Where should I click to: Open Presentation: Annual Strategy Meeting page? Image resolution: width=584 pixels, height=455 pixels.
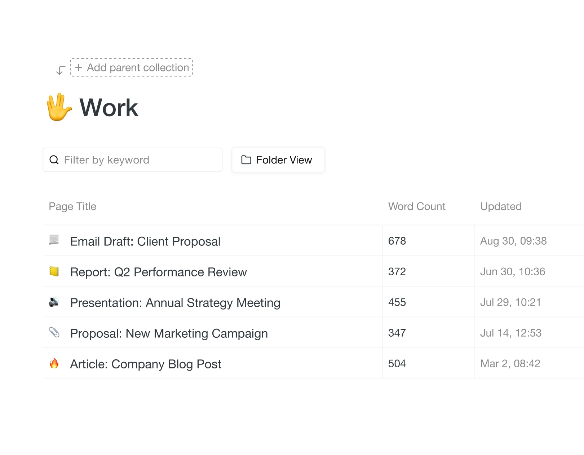coord(175,303)
